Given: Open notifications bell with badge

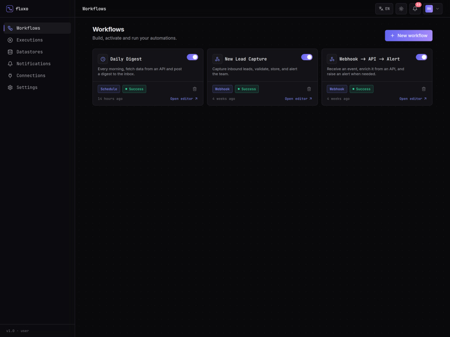Looking at the screenshot, I should (x=415, y=9).
